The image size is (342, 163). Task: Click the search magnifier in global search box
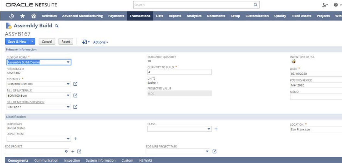coord(255,5)
